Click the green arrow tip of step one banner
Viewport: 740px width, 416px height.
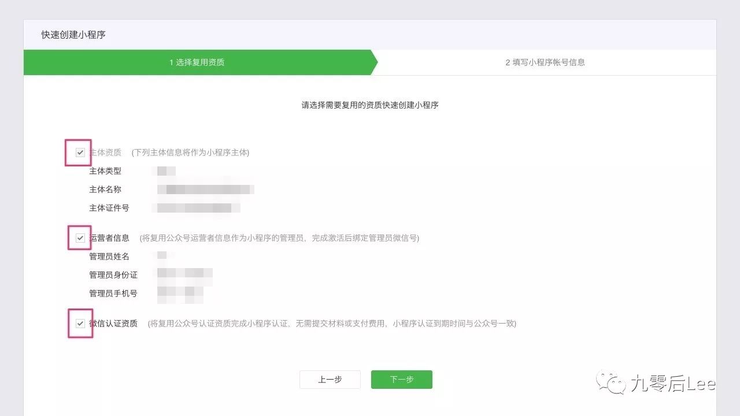click(x=375, y=62)
